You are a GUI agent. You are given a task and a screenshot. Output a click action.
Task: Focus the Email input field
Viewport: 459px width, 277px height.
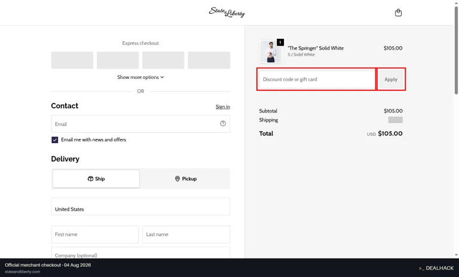pos(140,124)
